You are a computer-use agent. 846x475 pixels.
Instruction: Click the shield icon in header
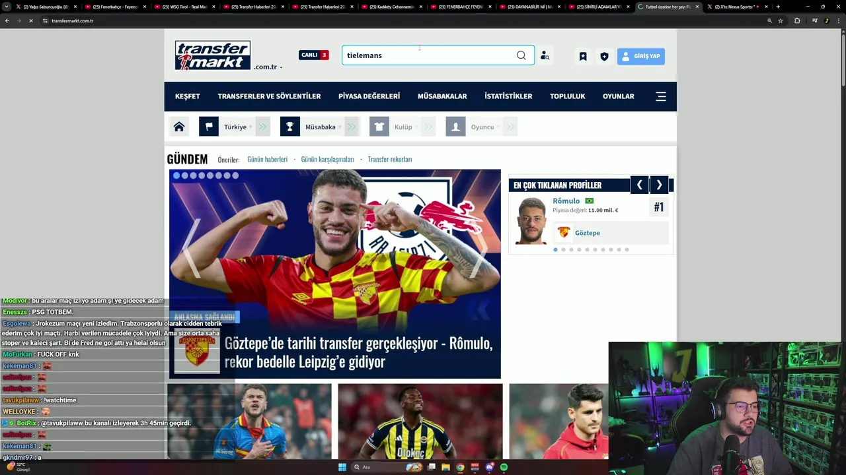(x=604, y=56)
